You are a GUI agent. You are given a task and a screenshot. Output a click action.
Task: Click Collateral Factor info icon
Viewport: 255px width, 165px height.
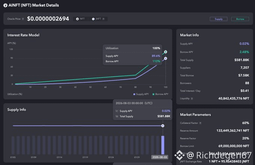201,123
